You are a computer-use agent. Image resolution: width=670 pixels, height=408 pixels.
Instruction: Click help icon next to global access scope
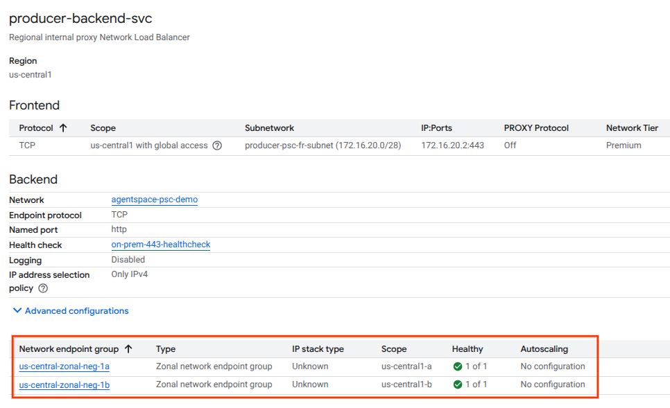pos(217,145)
